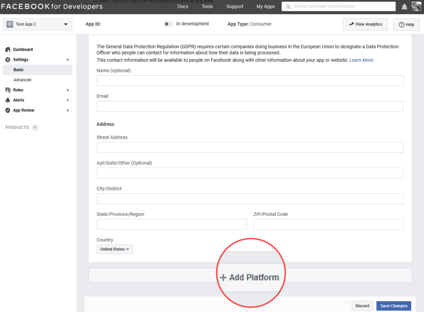Open the Docs menu
The image size is (424, 312).
coord(182,6)
